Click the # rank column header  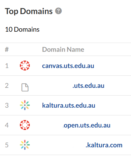tap(7, 49)
